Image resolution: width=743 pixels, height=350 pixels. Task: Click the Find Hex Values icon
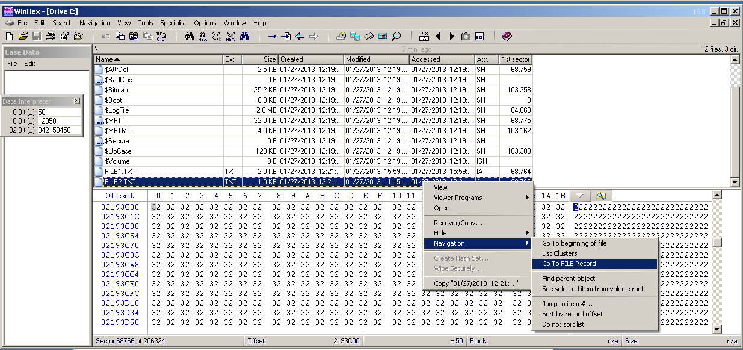point(203,37)
